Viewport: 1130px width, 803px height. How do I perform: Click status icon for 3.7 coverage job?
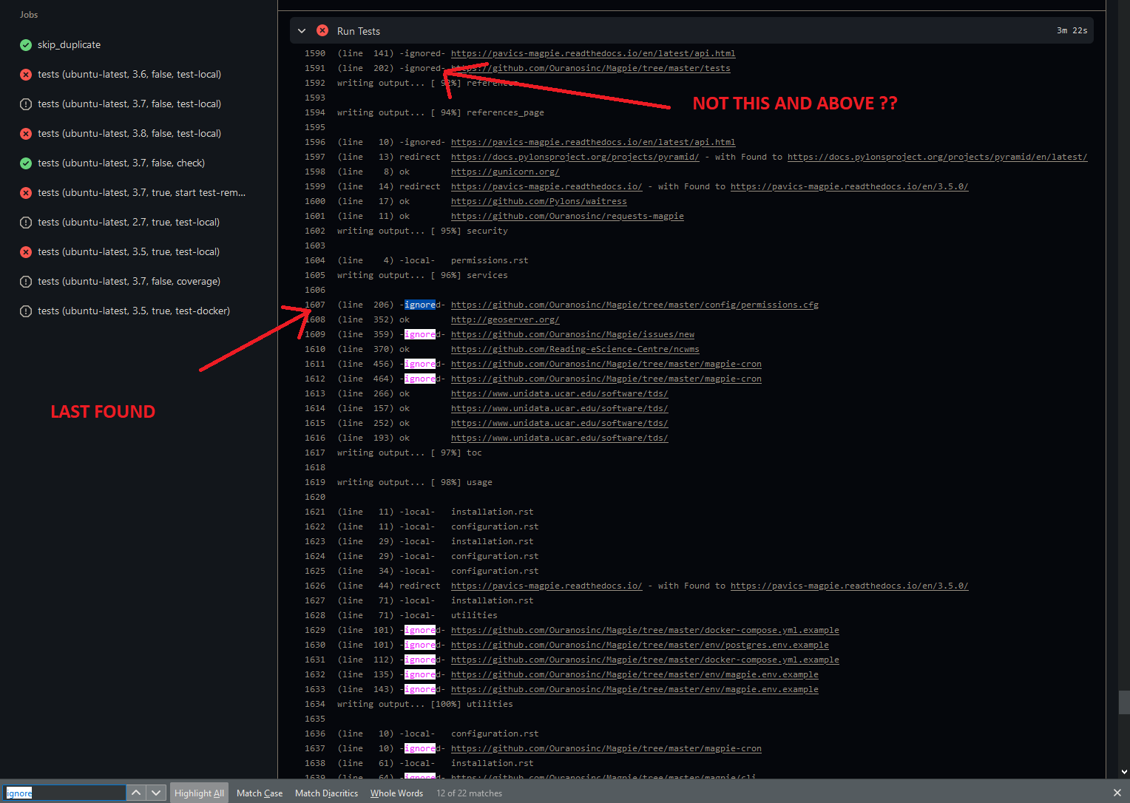[26, 282]
